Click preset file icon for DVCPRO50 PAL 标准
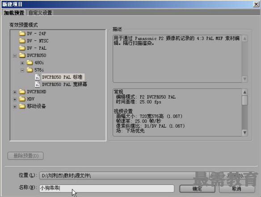Viewport: 261px width, 197px height. pos(38,77)
